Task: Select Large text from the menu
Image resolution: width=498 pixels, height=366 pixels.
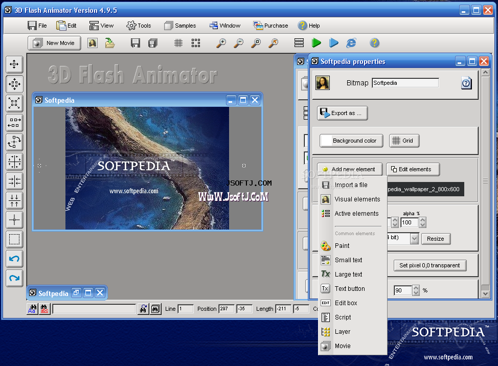Action: pos(352,274)
